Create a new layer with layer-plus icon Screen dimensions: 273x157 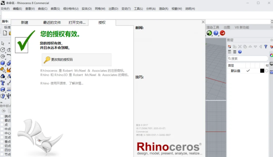[x=230, y=47]
